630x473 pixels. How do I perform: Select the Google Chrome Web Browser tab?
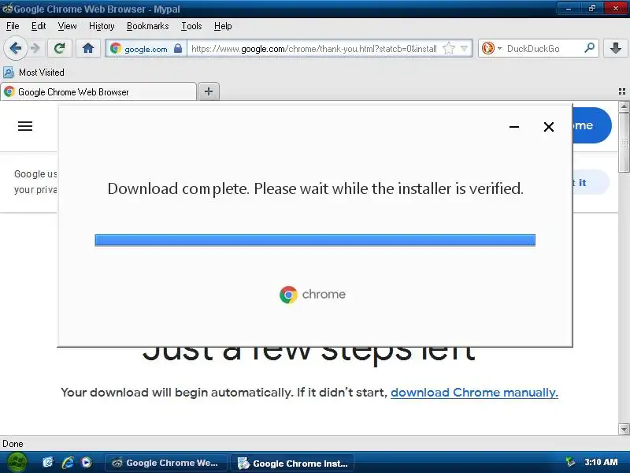99,91
